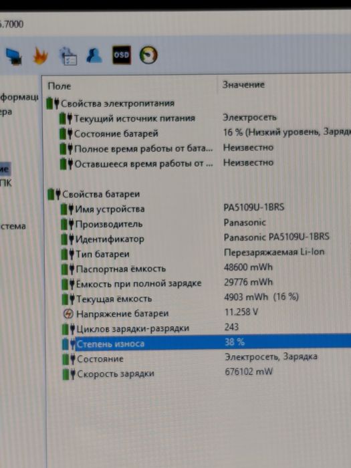The height and width of the screenshot is (468, 351).
Task: Click the value Panasonic PA5109U-1BRS
Action: coord(277,237)
